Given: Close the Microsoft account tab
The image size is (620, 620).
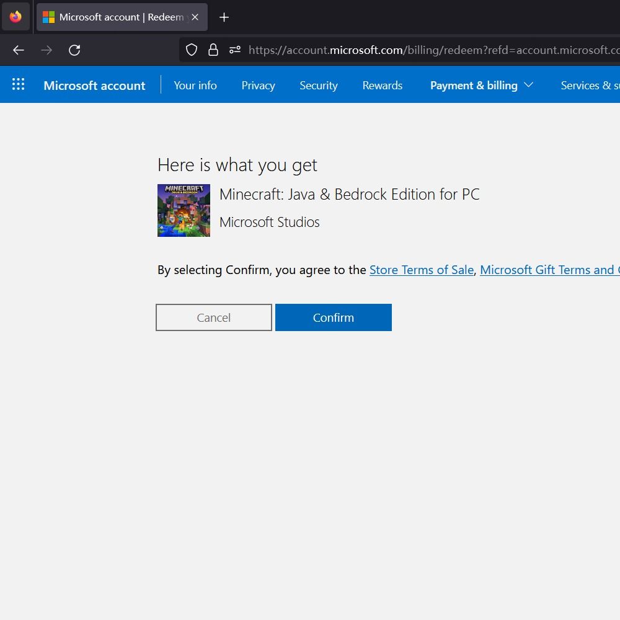Looking at the screenshot, I should 195,17.
